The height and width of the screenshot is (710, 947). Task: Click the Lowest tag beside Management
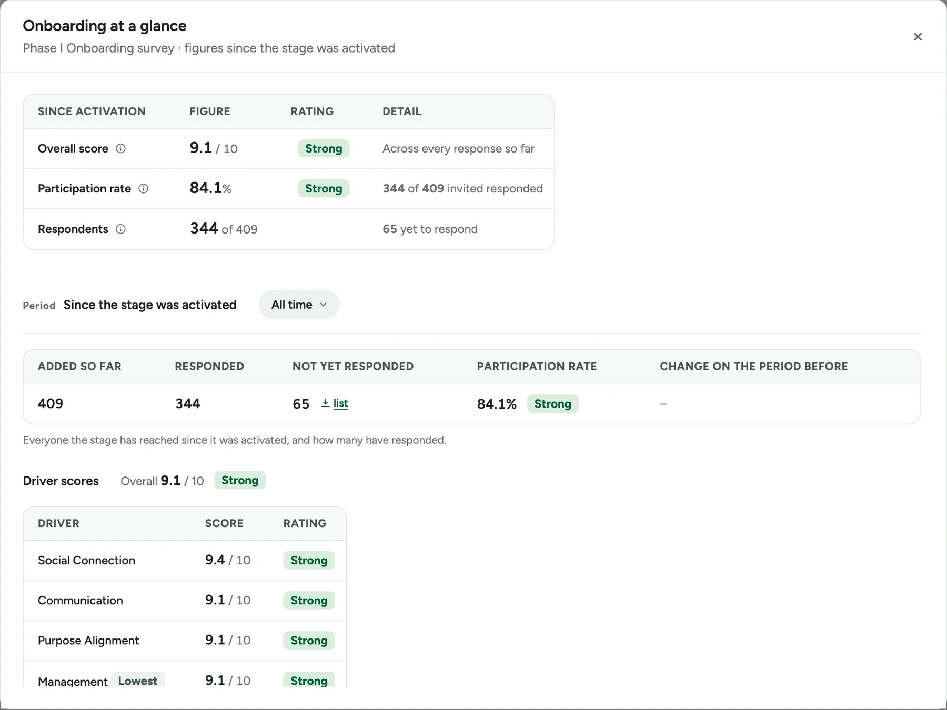(138, 680)
